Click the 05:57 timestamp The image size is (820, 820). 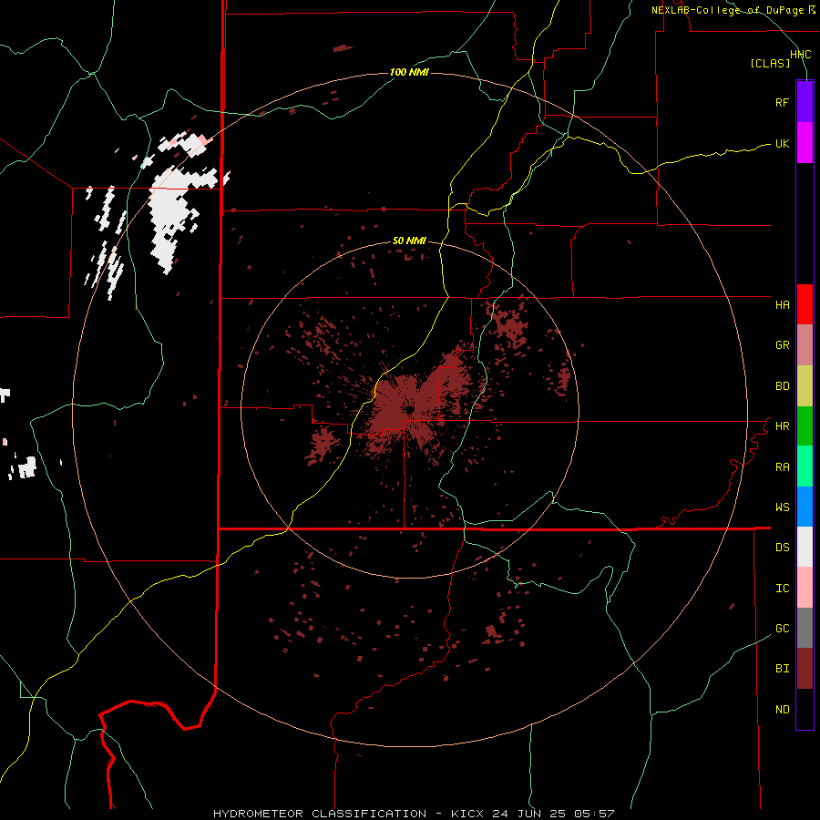coord(593,814)
